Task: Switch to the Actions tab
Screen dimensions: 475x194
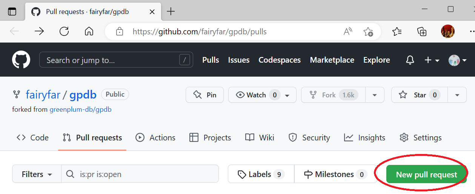Action: [x=155, y=138]
